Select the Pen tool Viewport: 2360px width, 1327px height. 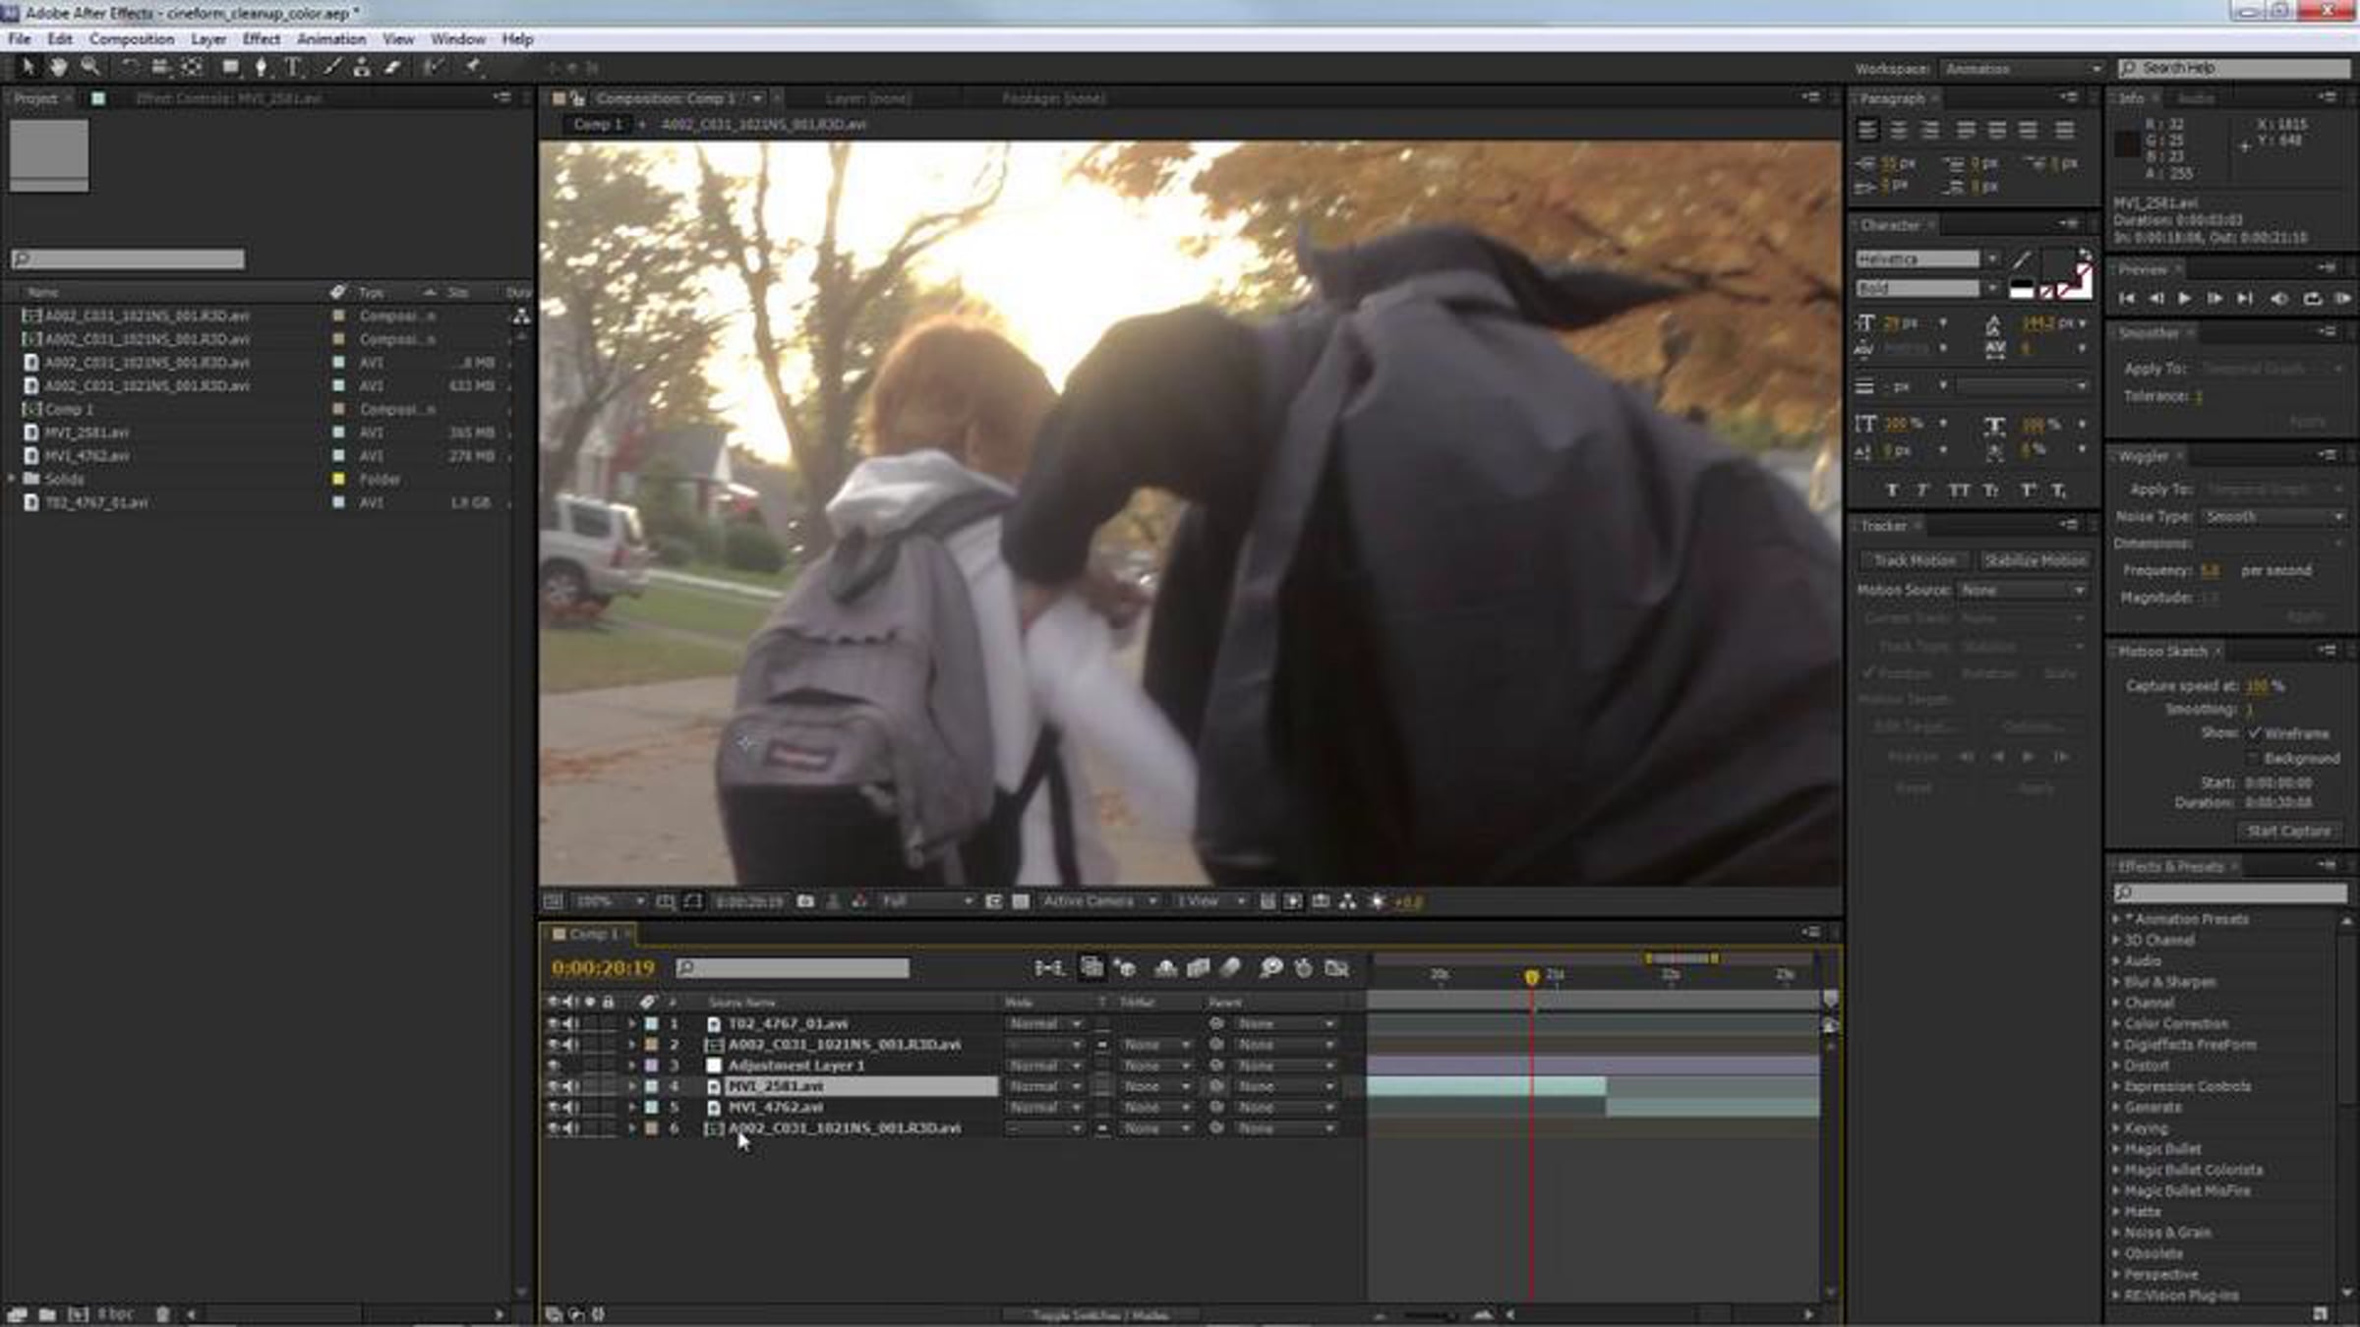(261, 67)
